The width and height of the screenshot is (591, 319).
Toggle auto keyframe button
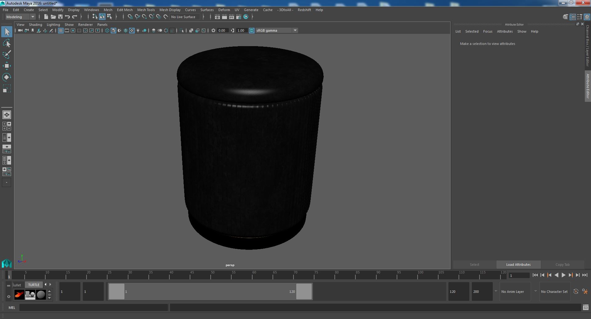[576, 291]
